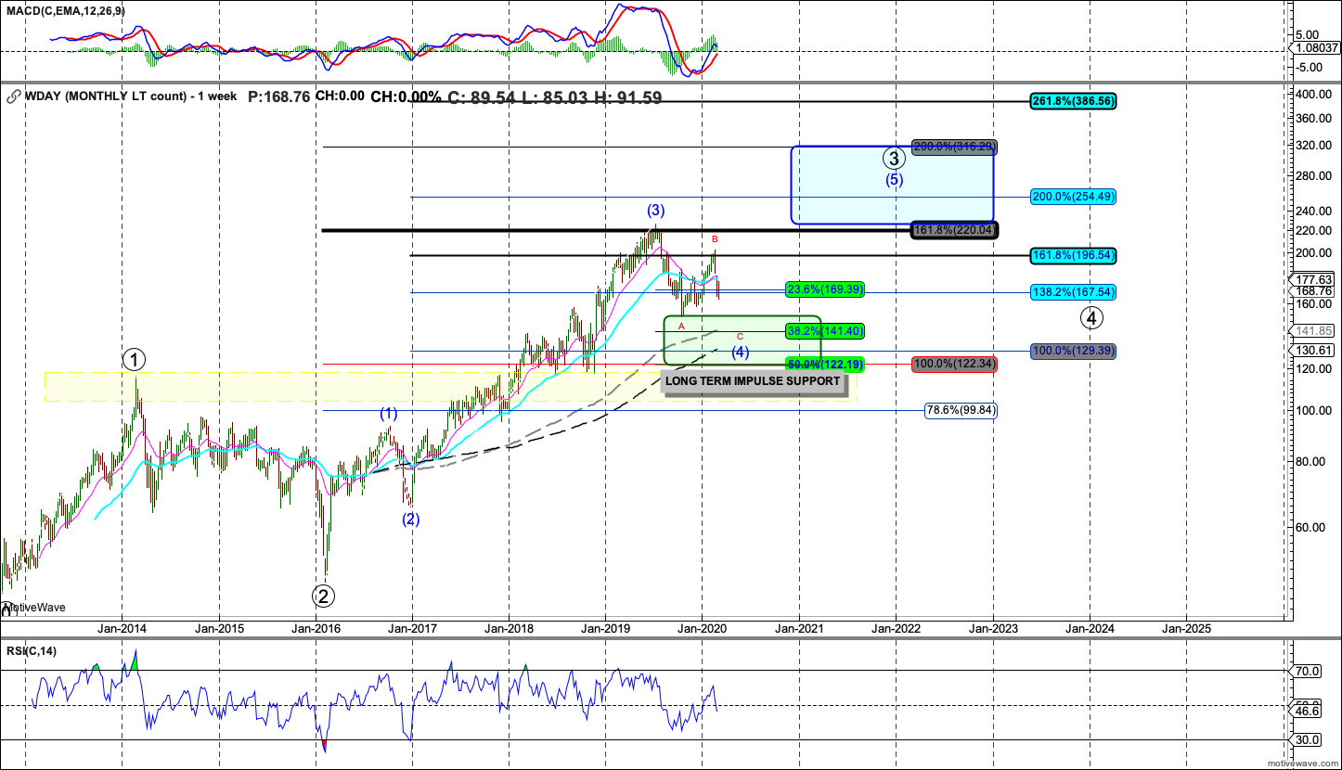Image resolution: width=1342 pixels, height=770 pixels.
Task: Click the Jan-2025 date axis label
Action: (1186, 628)
